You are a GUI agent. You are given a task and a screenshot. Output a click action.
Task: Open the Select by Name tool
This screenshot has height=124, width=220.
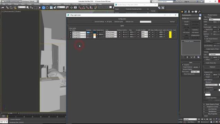click(x=31, y=8)
